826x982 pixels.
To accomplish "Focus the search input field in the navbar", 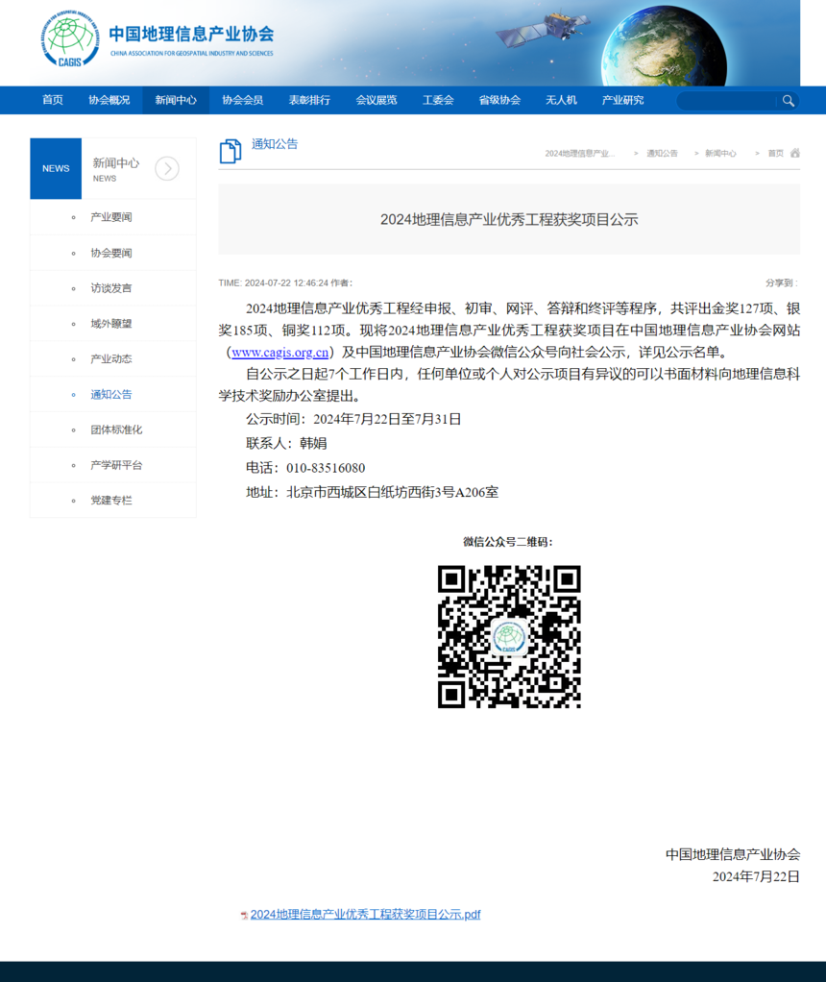I will [x=726, y=101].
